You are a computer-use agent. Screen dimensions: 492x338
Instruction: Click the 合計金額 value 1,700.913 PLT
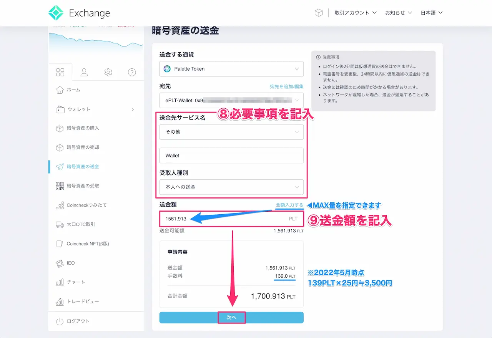pos(273,296)
